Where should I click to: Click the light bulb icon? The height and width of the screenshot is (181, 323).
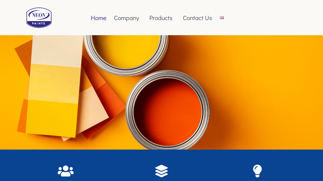click(257, 171)
